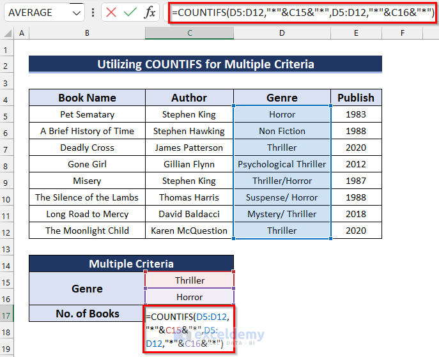The width and height of the screenshot is (439, 357).
Task: Click the 'Book Name' header cell
Action: (x=87, y=98)
